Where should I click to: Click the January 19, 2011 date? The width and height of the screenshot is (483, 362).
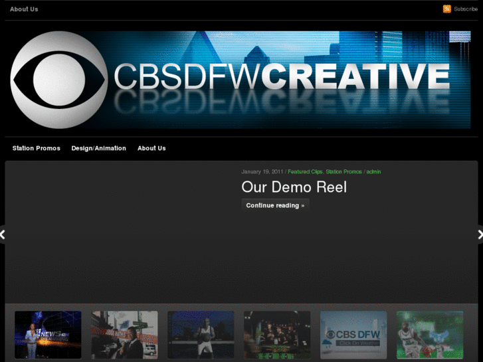coord(262,171)
